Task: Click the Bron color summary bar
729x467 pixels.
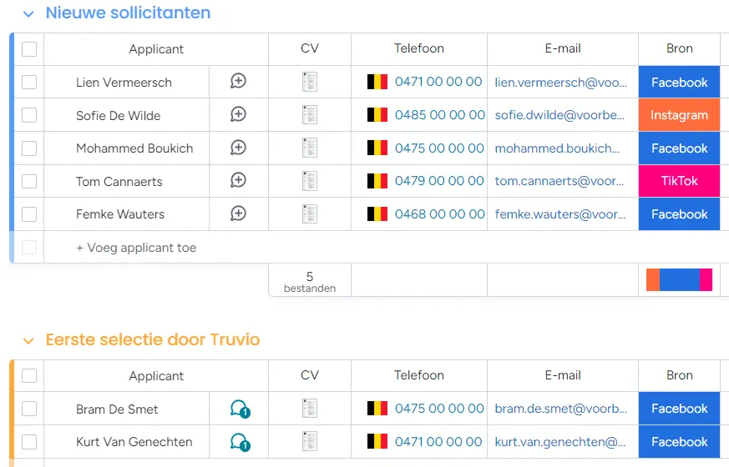Action: click(679, 280)
